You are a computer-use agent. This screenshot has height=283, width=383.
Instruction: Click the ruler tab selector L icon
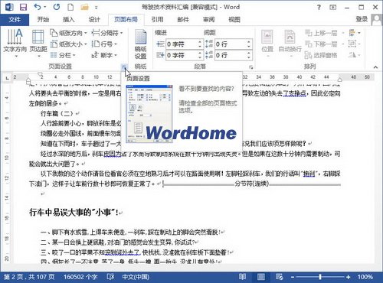pos(7,77)
